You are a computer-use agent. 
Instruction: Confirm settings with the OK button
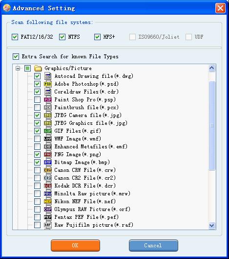76,245
